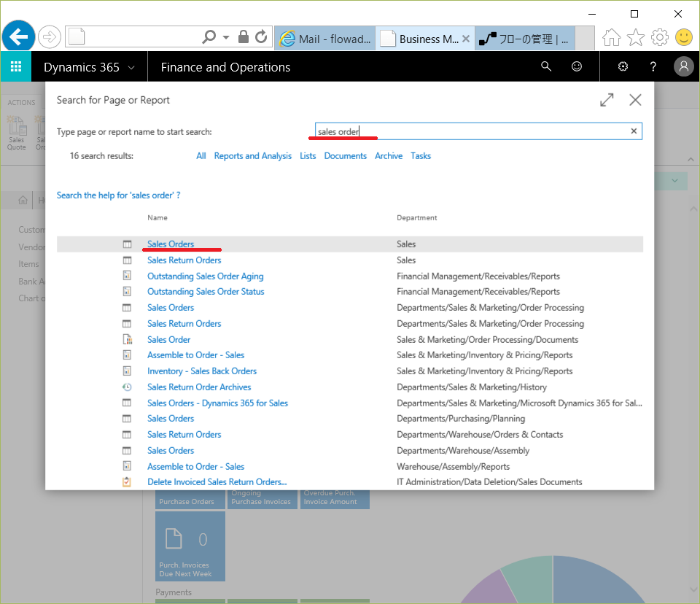Open Outstanding Sales Order Aging report
700x604 pixels.
point(206,276)
